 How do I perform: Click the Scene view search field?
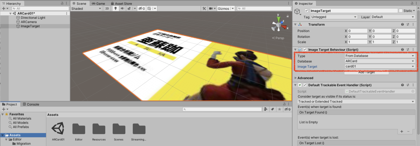click(x=263, y=8)
